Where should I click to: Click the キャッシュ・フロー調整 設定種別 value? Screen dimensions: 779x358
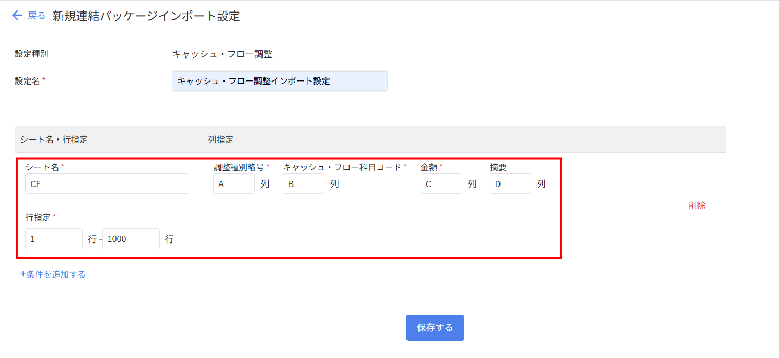[223, 54]
